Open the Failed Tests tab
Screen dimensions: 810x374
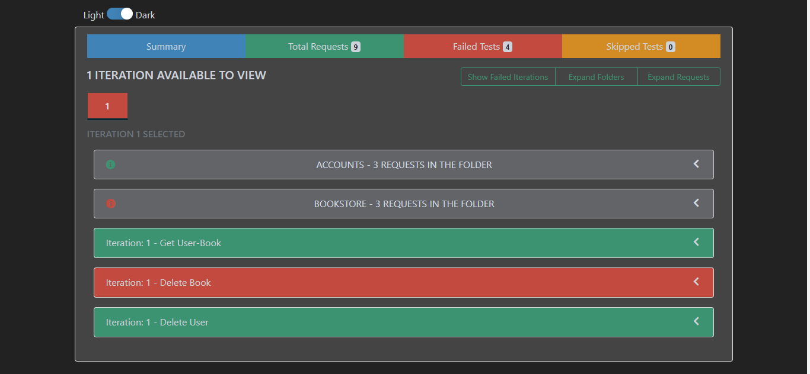pos(483,46)
